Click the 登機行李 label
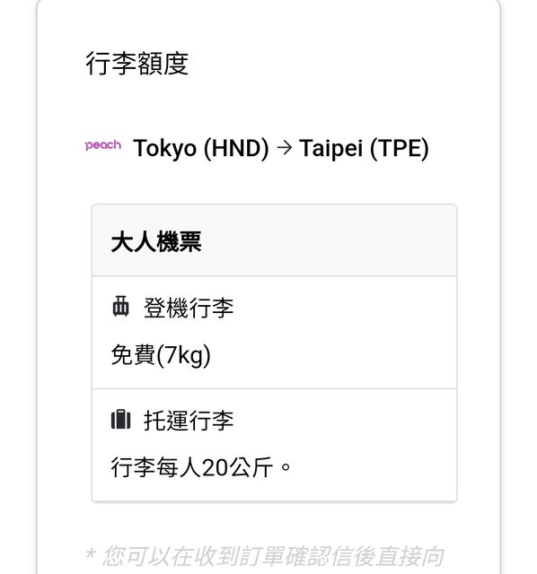The width and height of the screenshot is (537, 574). (x=189, y=308)
